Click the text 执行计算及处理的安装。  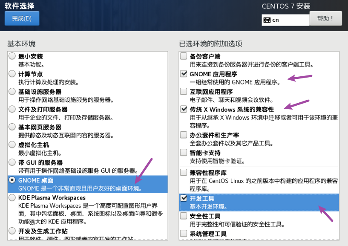click(49, 82)
